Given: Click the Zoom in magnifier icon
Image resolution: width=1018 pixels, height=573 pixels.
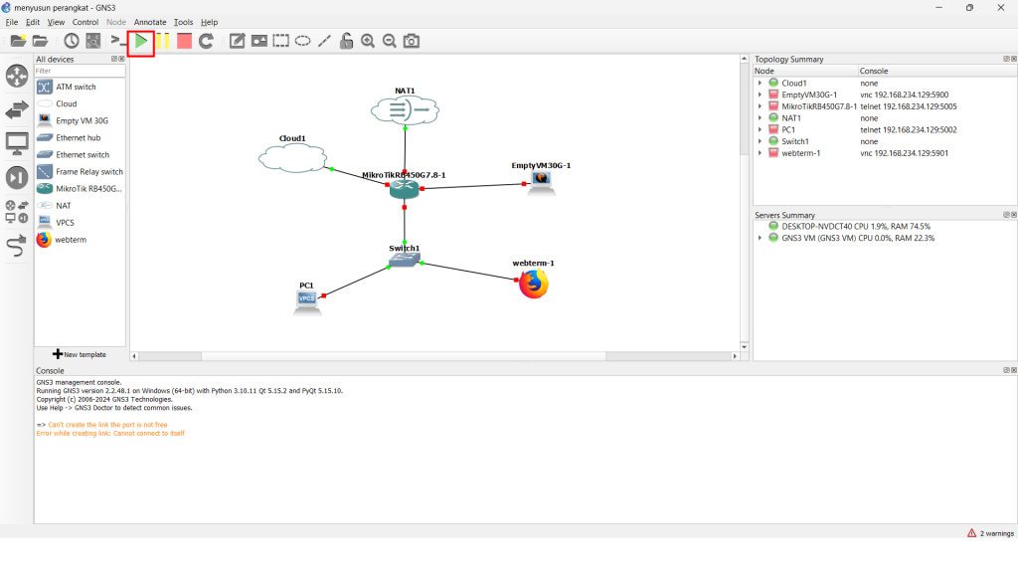Looking at the screenshot, I should point(368,41).
